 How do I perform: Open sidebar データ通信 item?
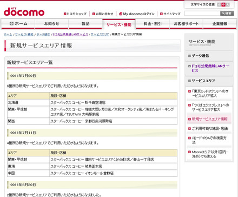point(209,56)
